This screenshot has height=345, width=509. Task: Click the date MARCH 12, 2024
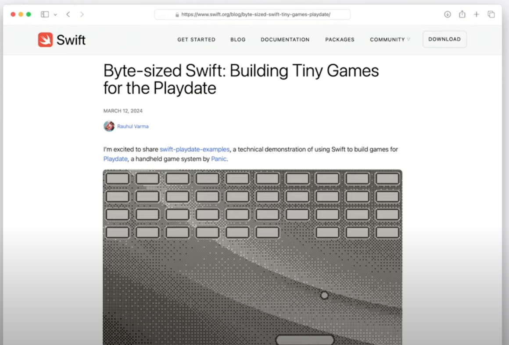123,111
